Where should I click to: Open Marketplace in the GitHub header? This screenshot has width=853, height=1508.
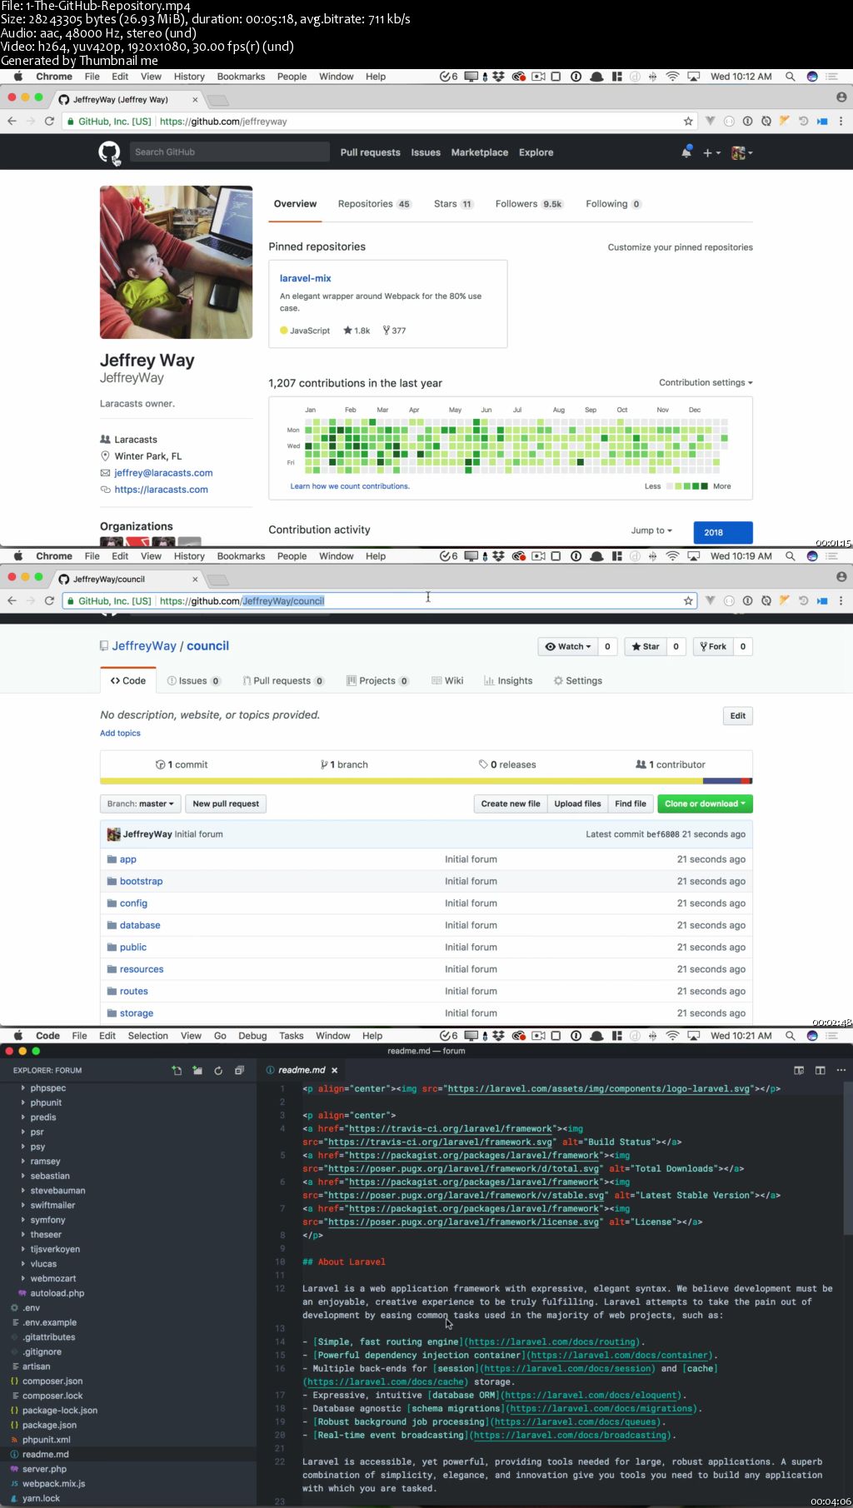pos(479,153)
